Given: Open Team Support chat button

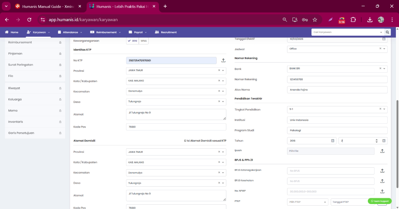Looking at the screenshot, I should point(380,201).
